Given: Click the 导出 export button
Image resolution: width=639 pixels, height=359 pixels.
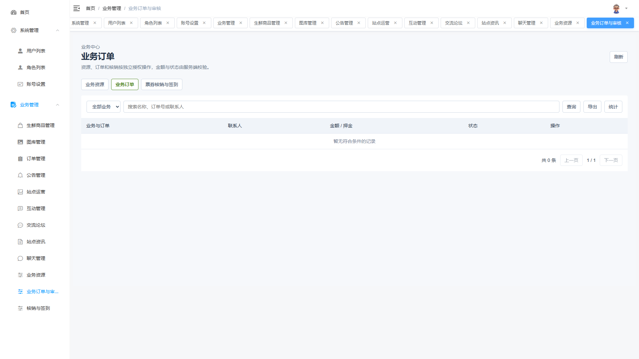Looking at the screenshot, I should coord(592,107).
